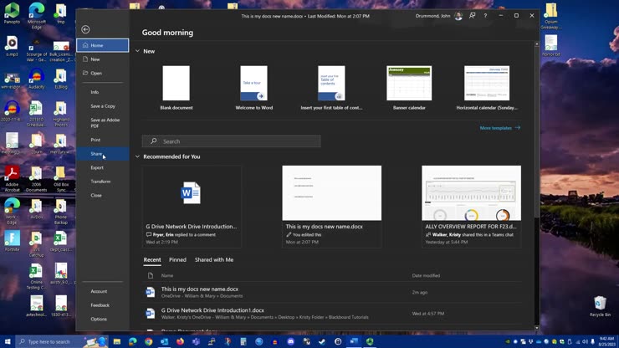The image size is (619, 348).
Task: Choose the Banner calendar template
Action: tap(409, 88)
